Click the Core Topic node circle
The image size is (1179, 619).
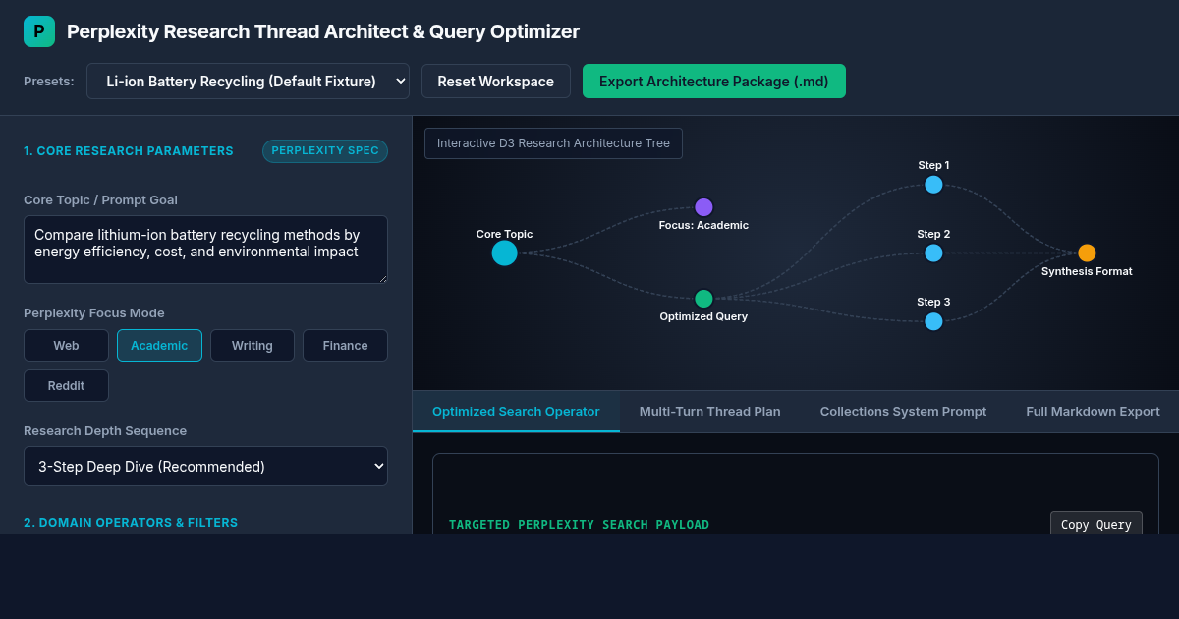coord(504,253)
